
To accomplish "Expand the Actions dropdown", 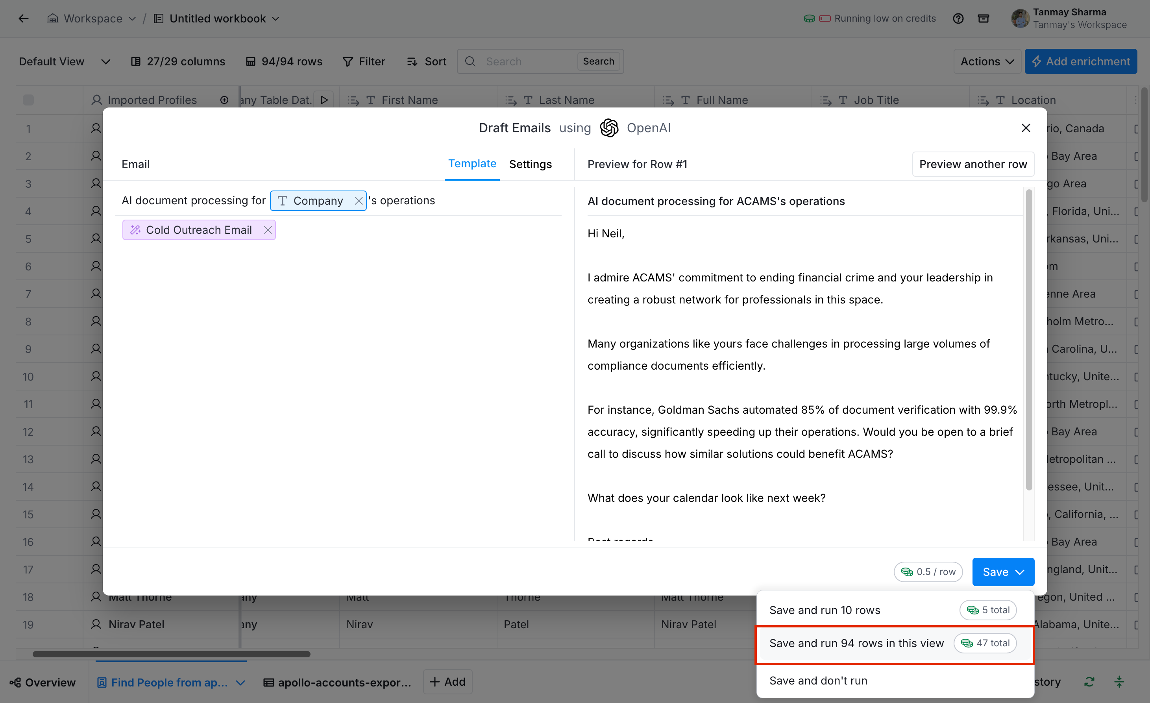I will point(987,62).
